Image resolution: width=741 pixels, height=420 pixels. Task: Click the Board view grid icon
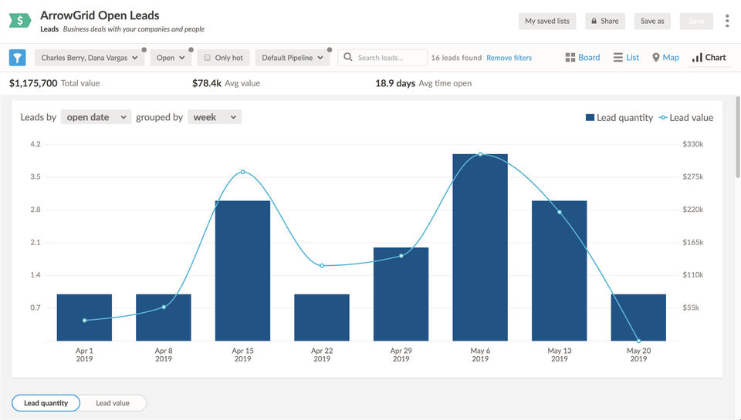pos(570,58)
